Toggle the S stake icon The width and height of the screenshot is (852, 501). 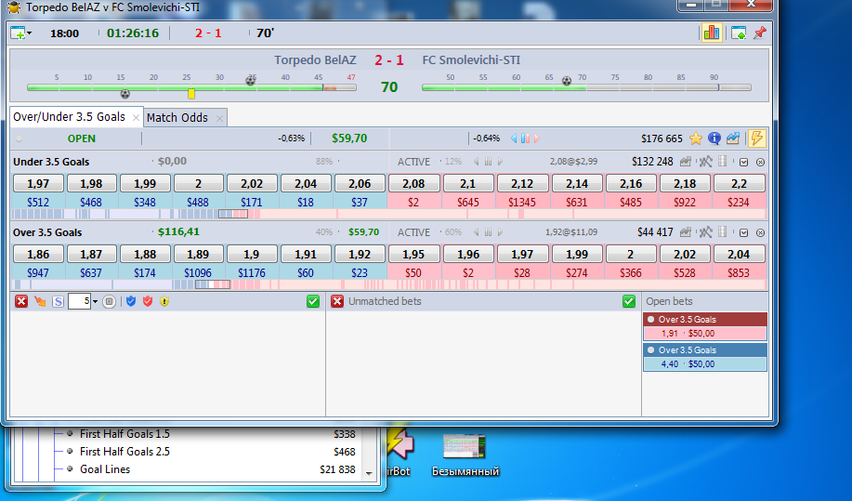point(59,301)
